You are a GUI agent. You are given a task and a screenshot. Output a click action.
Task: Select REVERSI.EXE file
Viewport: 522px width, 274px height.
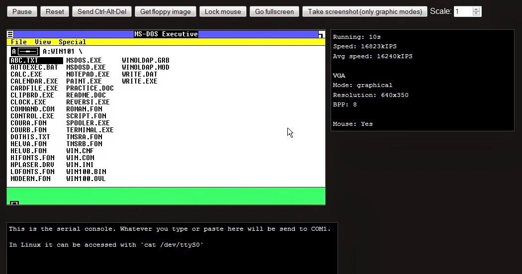pos(88,102)
